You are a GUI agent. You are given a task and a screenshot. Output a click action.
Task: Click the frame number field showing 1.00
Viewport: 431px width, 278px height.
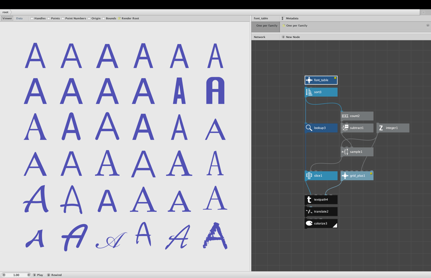(x=16, y=275)
